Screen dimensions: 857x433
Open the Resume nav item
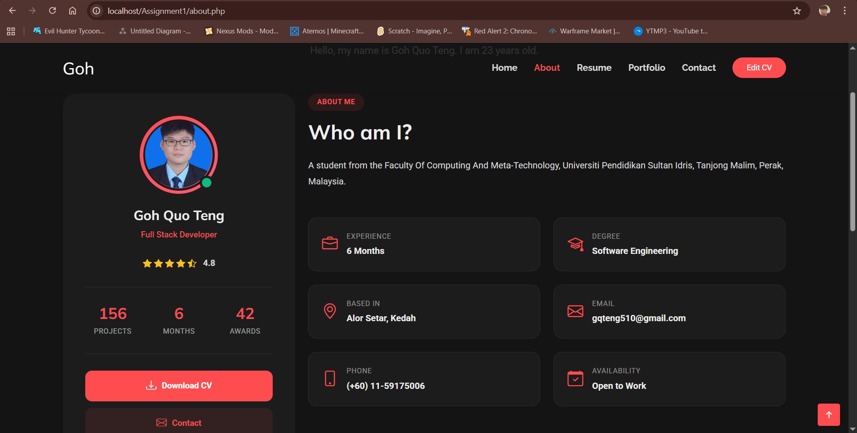(x=594, y=68)
